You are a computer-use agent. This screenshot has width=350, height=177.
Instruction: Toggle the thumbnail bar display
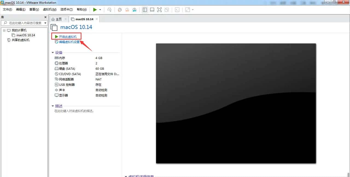tap(152, 10)
